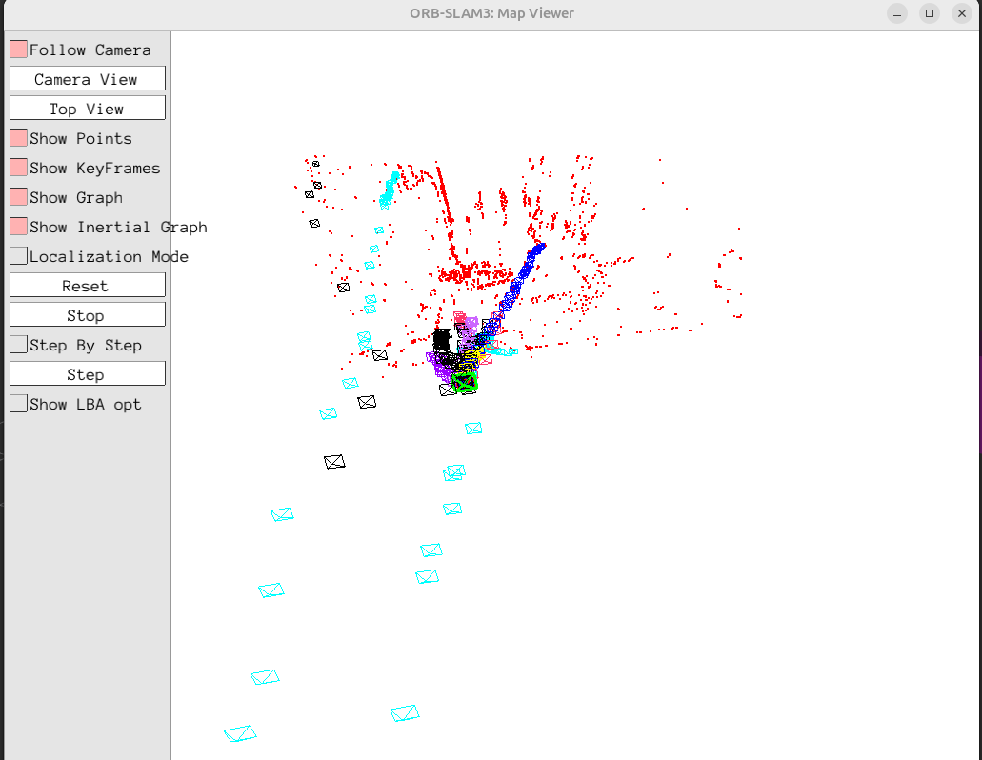
Task: Click the Reset button
Action: click(x=87, y=286)
